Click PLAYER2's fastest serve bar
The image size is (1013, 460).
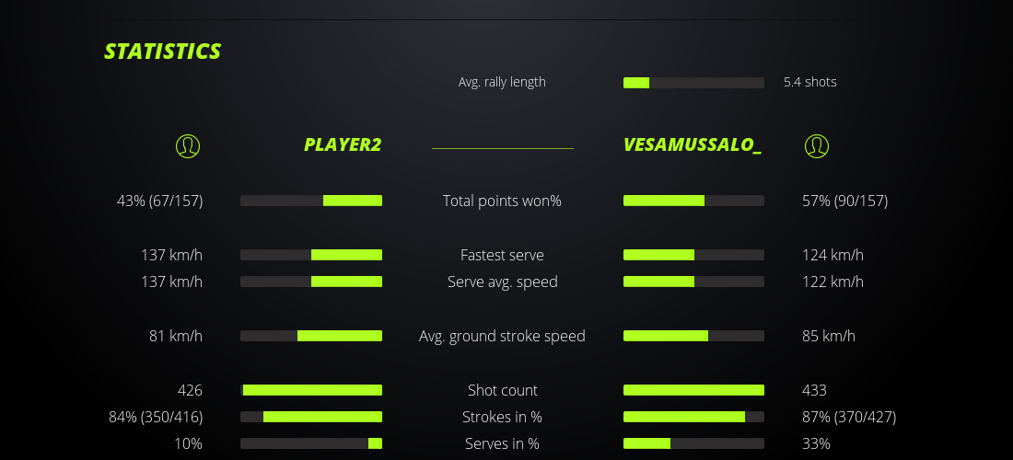point(311,255)
